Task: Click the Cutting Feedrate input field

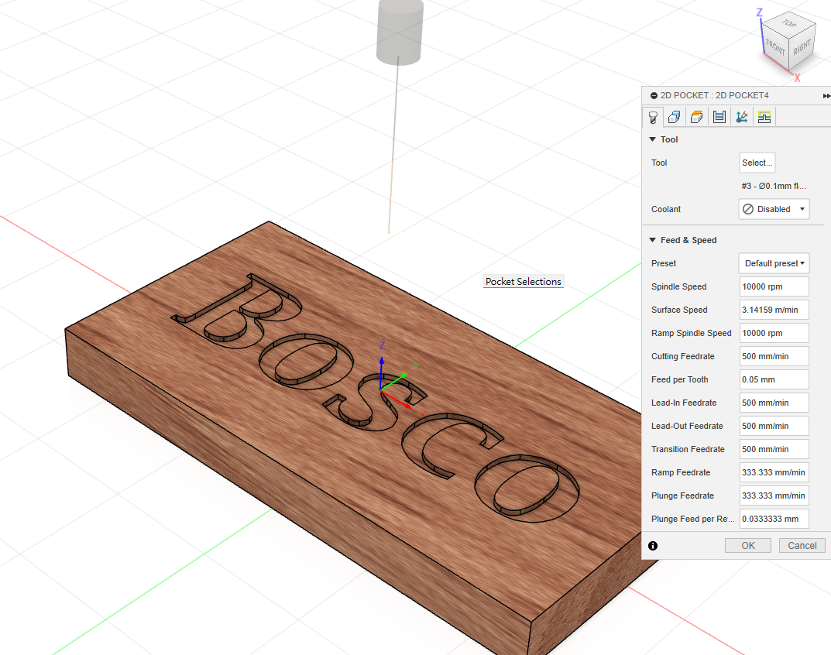Action: 774,356
